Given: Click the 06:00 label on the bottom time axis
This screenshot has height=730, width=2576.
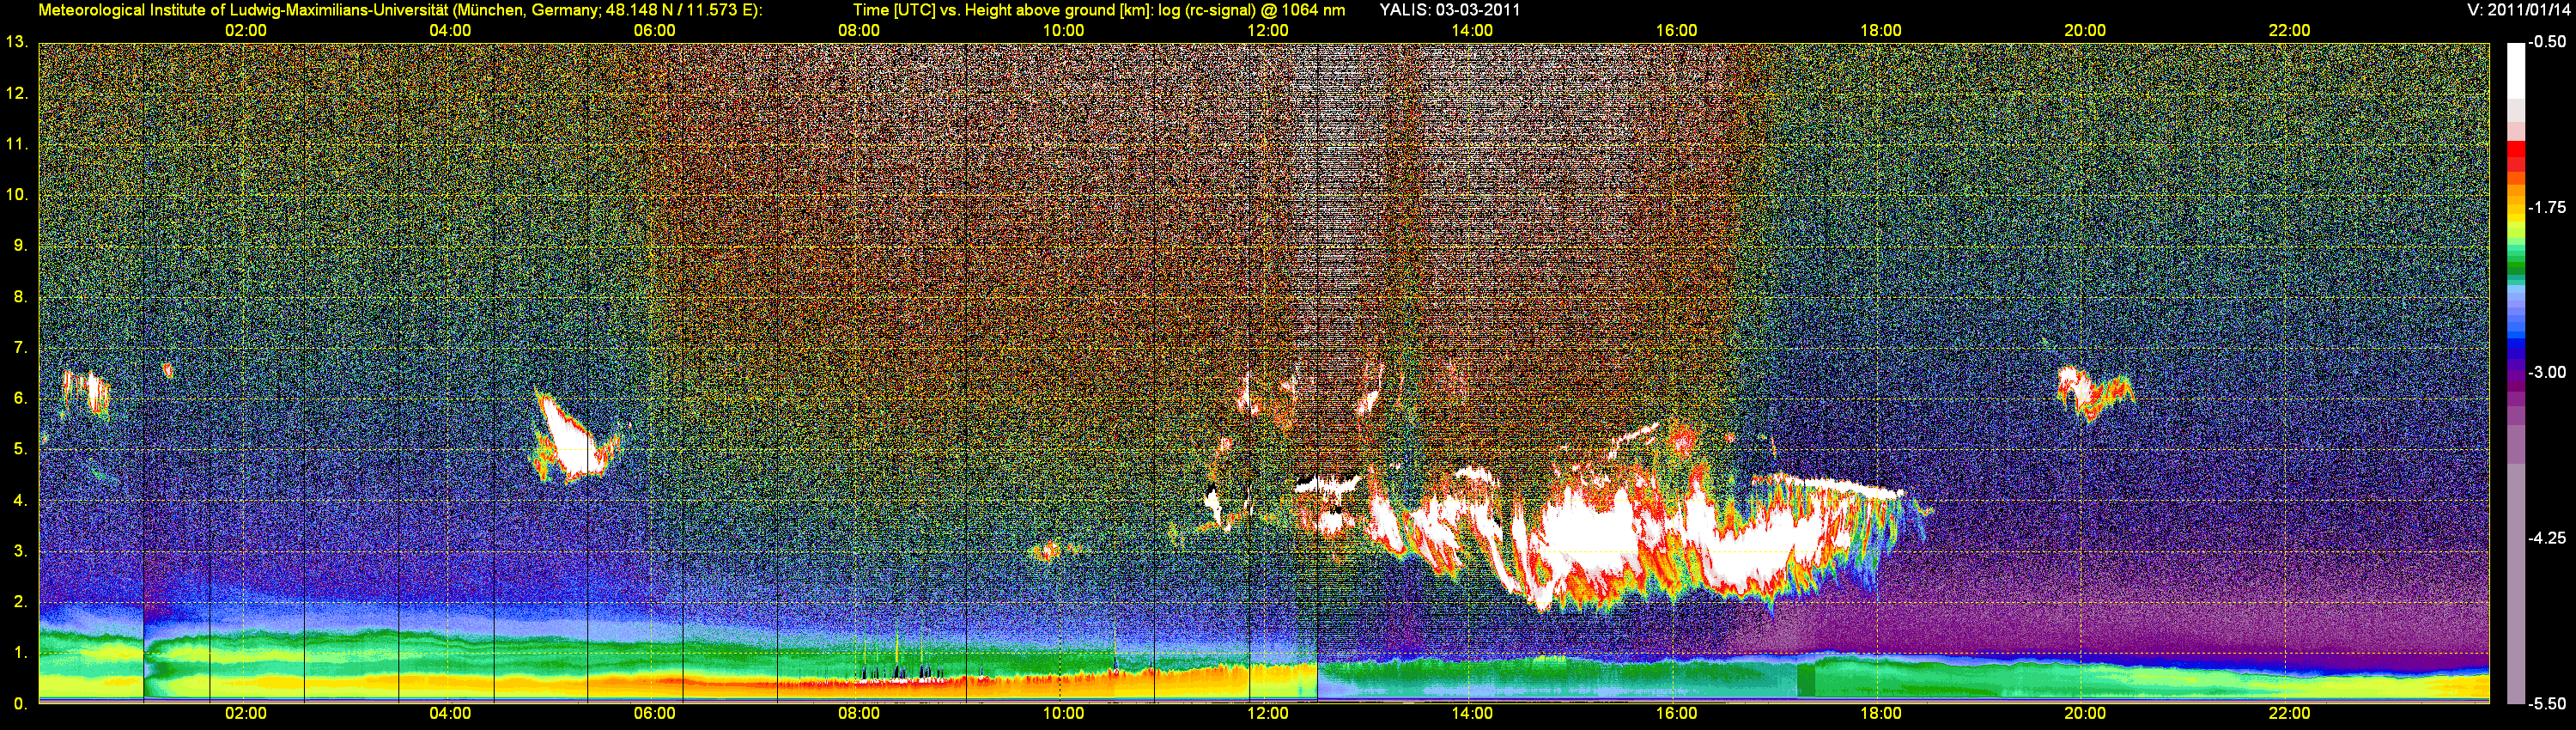Looking at the screenshot, I should [654, 714].
